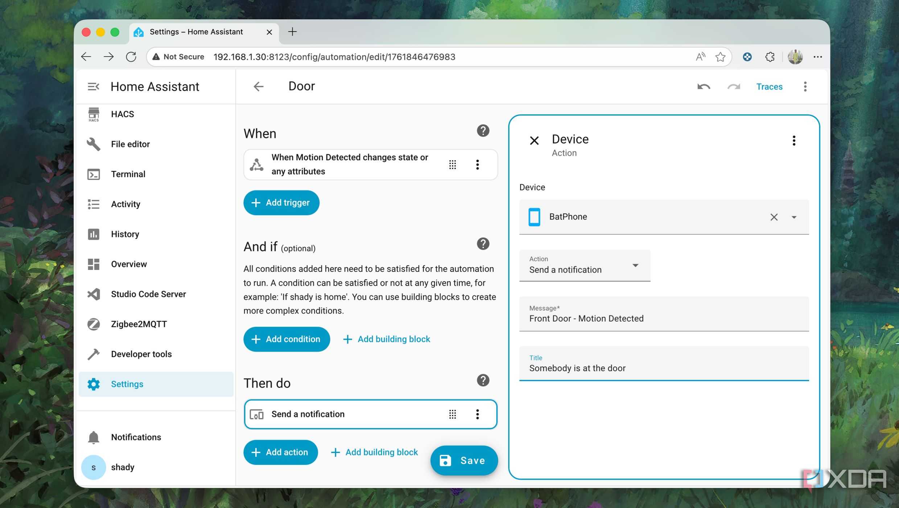Open the automation overflow menu next to Traces

tap(805, 87)
